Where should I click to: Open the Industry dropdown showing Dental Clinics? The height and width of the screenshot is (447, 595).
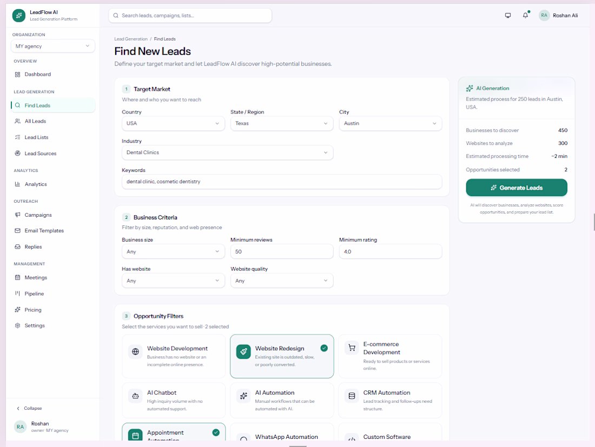pos(227,153)
